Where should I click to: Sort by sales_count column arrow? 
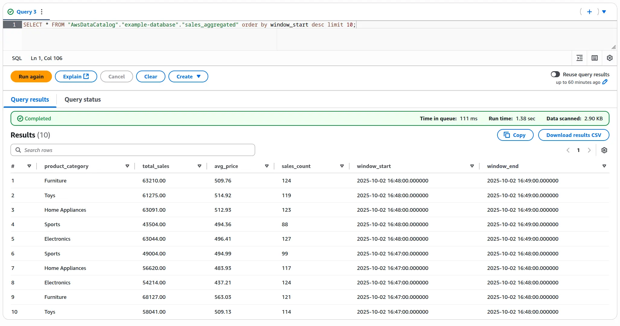pyautogui.click(x=342, y=166)
